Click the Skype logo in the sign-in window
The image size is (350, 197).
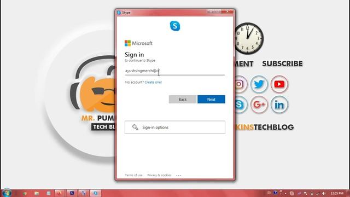point(175,26)
